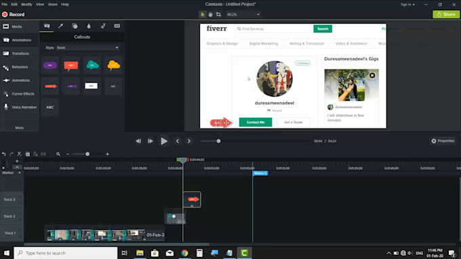The height and width of the screenshot is (259, 461).
Task: Choose the orange cloud thought callout
Action: pos(113,65)
